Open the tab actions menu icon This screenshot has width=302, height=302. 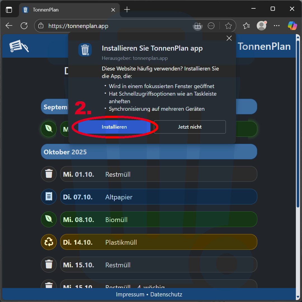pyautogui.click(x=9, y=10)
